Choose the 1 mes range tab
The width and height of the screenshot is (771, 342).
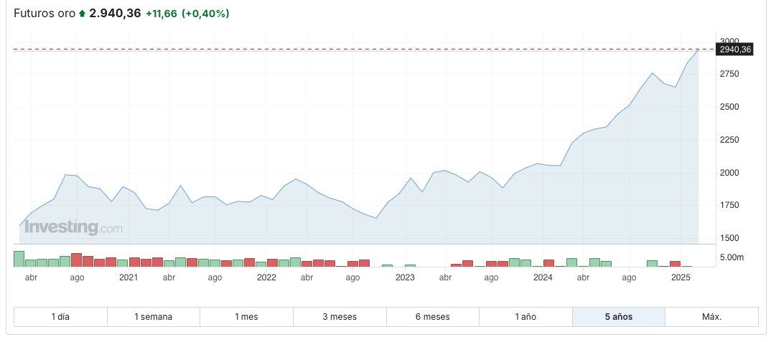pos(246,317)
